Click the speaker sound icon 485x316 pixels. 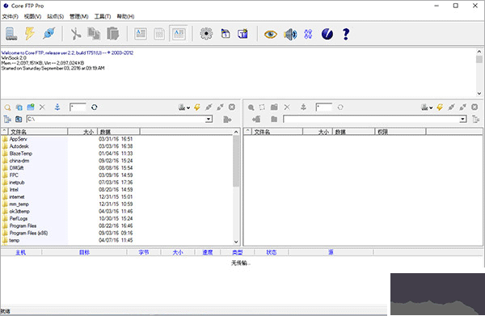click(x=290, y=34)
